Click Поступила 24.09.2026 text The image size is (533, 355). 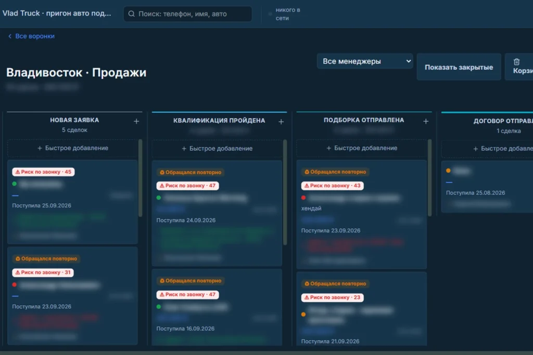[x=186, y=220]
